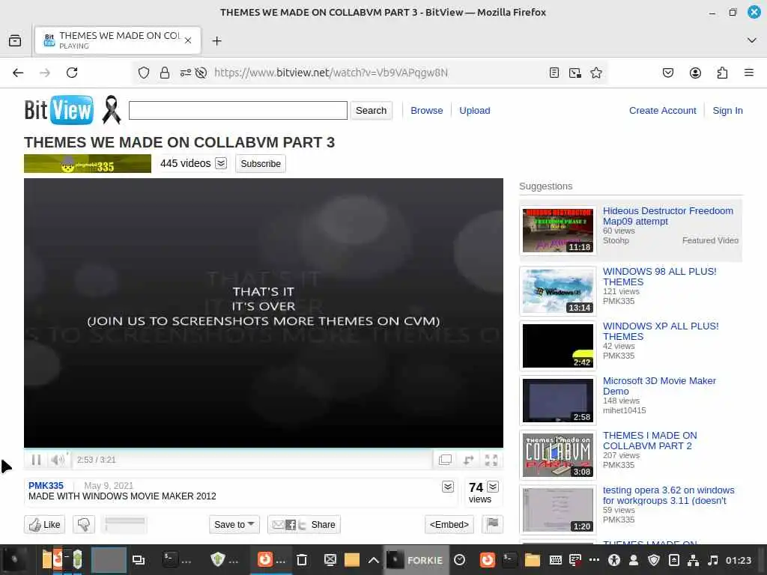
Task: Click the Search button
Action: click(x=372, y=111)
